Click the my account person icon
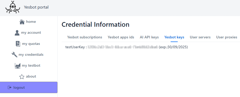 [17, 33]
